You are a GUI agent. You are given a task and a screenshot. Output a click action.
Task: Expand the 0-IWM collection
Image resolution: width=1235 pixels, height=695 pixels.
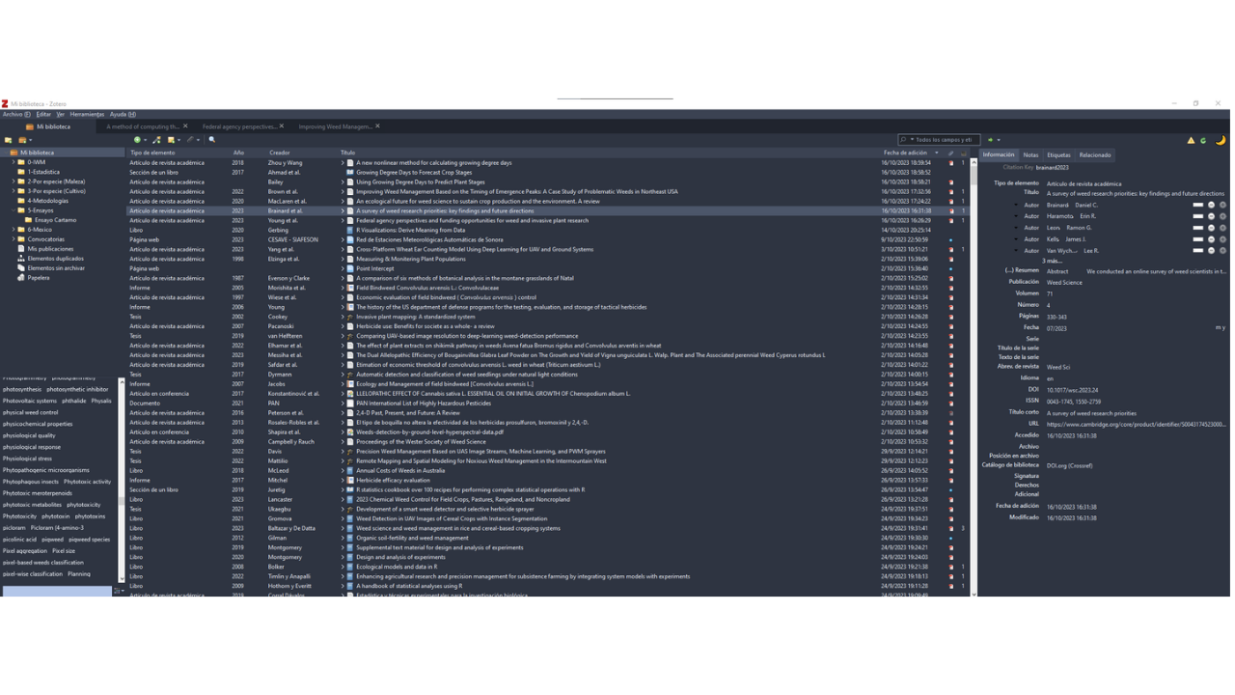[x=14, y=162]
